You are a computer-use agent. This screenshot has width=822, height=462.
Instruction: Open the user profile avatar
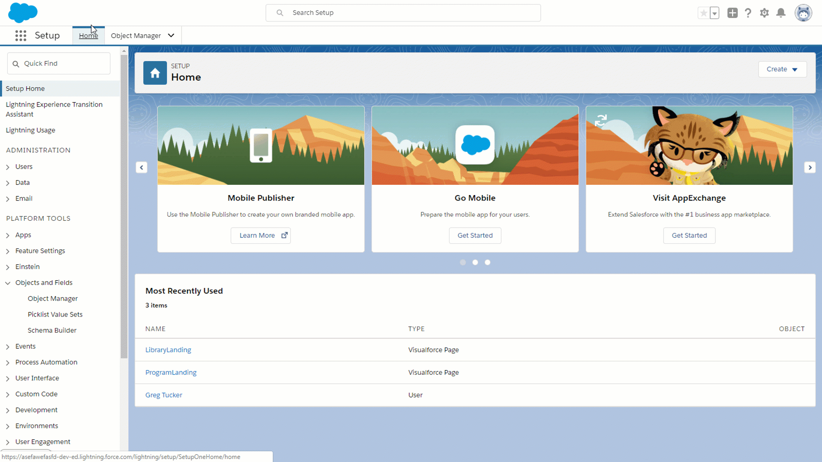[x=803, y=13]
